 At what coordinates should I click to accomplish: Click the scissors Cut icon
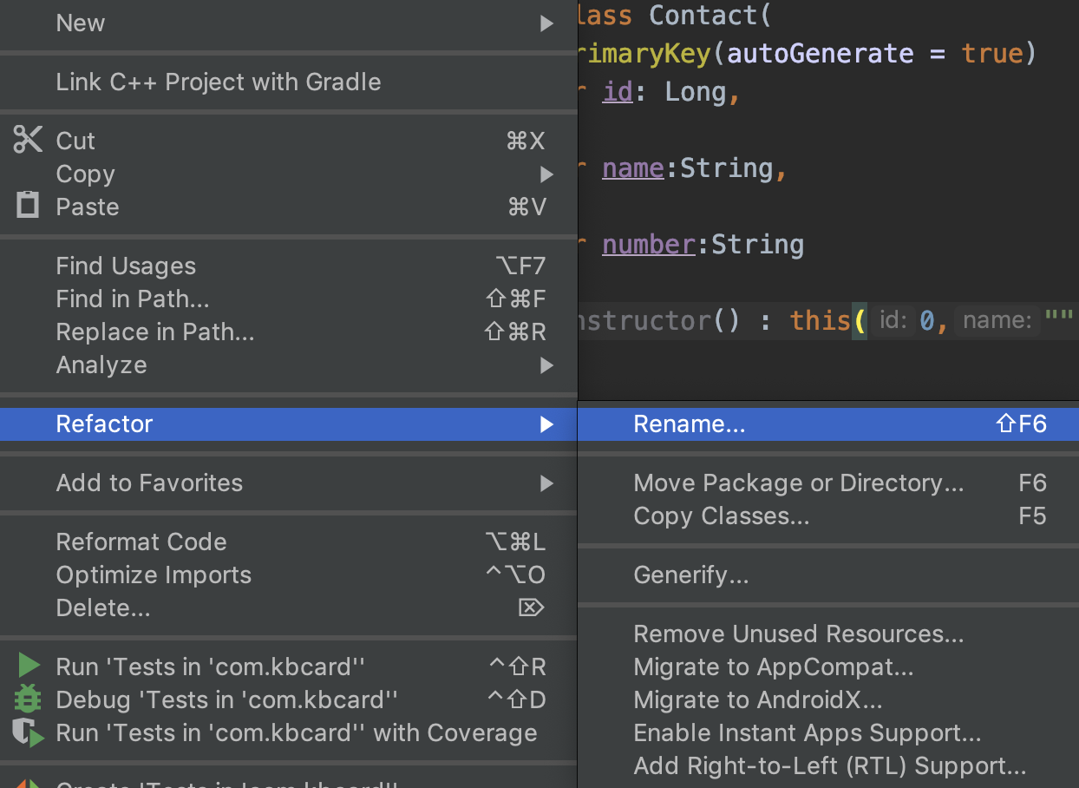tap(28, 140)
